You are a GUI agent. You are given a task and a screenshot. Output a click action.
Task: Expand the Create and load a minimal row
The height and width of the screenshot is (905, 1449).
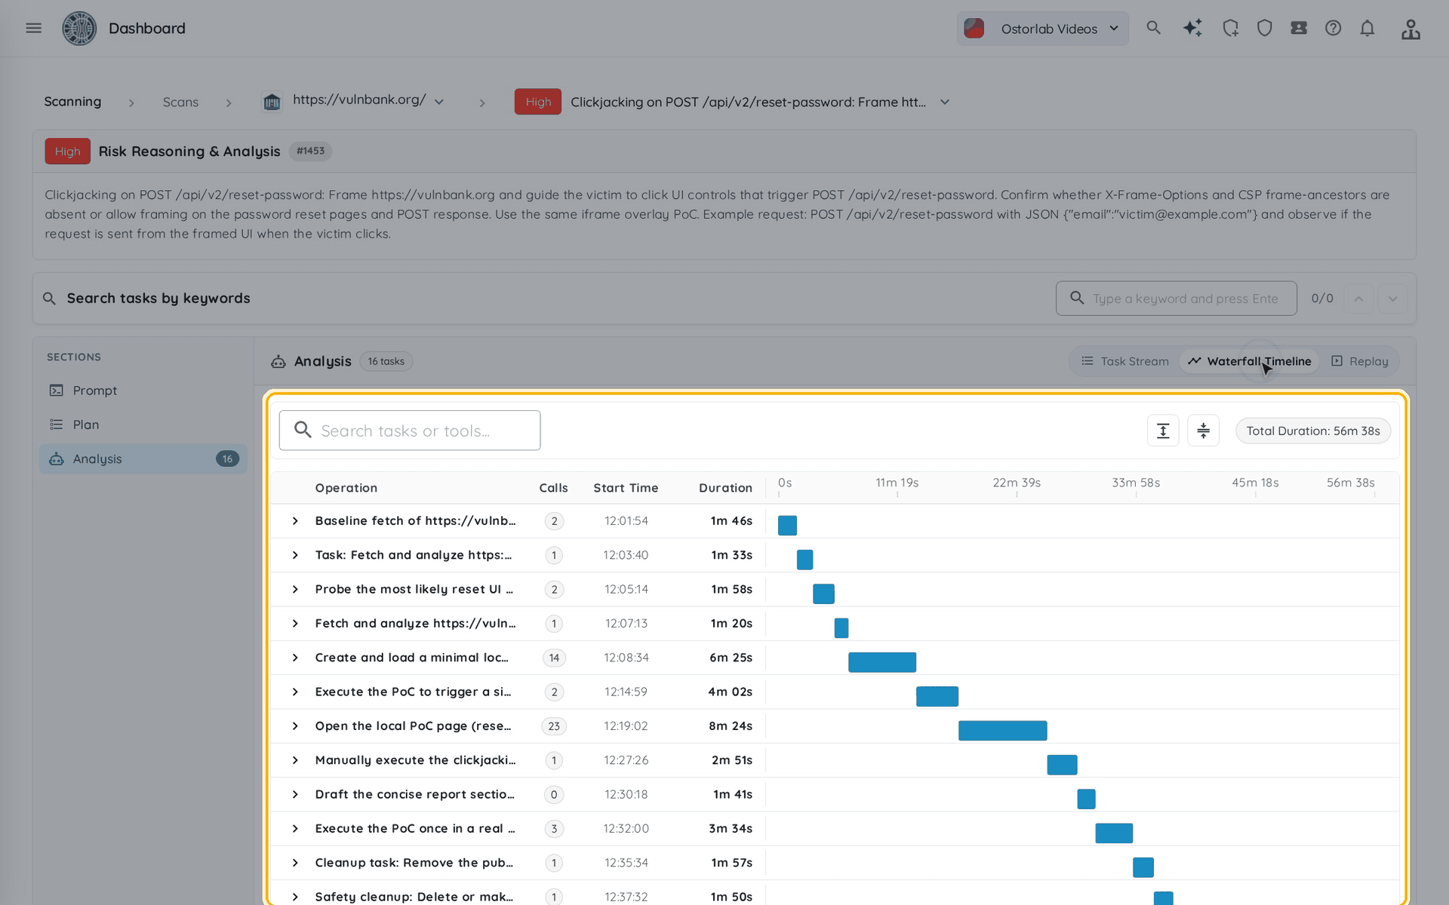point(295,658)
